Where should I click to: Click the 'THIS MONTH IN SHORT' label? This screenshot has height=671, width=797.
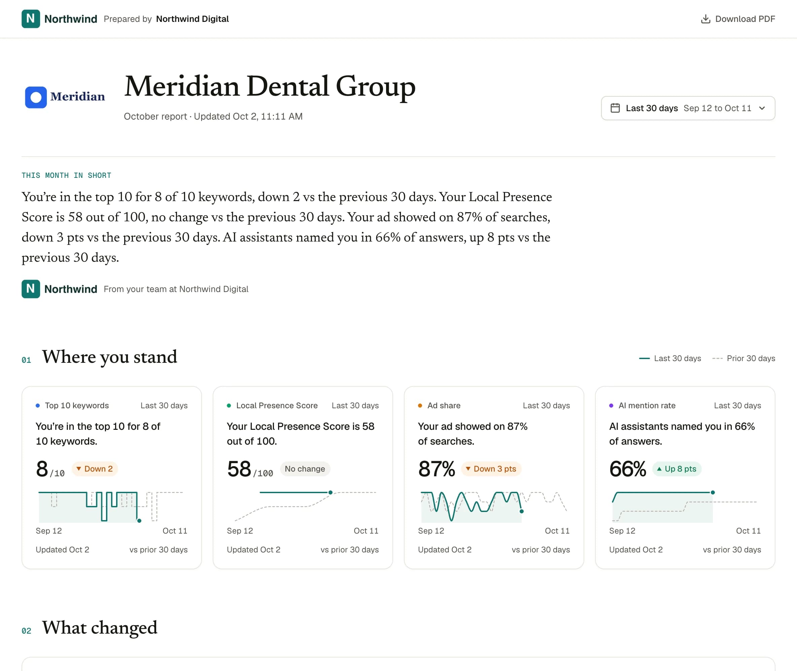(66, 175)
